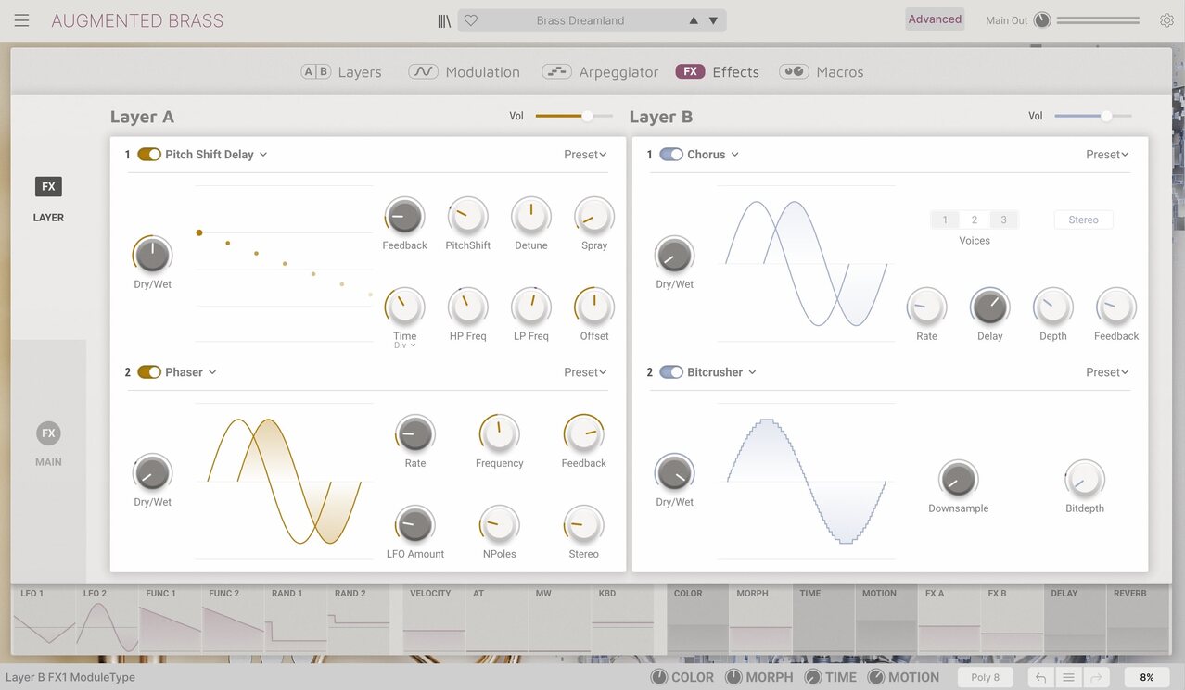Screen dimensions: 1185x690
Task: Open the hamburger menu icon
Action: pyautogui.click(x=21, y=20)
